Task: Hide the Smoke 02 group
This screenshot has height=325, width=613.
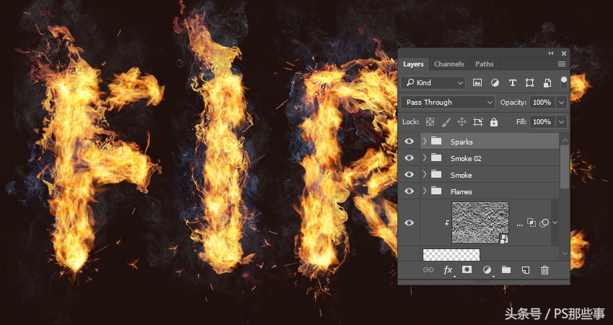Action: point(409,157)
